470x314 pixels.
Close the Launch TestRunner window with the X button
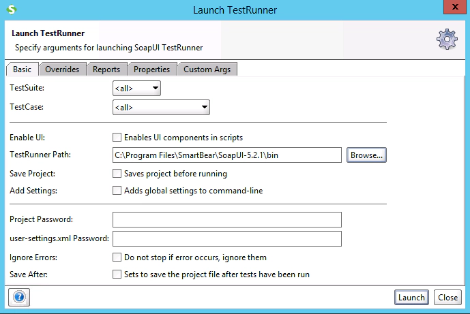[x=455, y=7]
